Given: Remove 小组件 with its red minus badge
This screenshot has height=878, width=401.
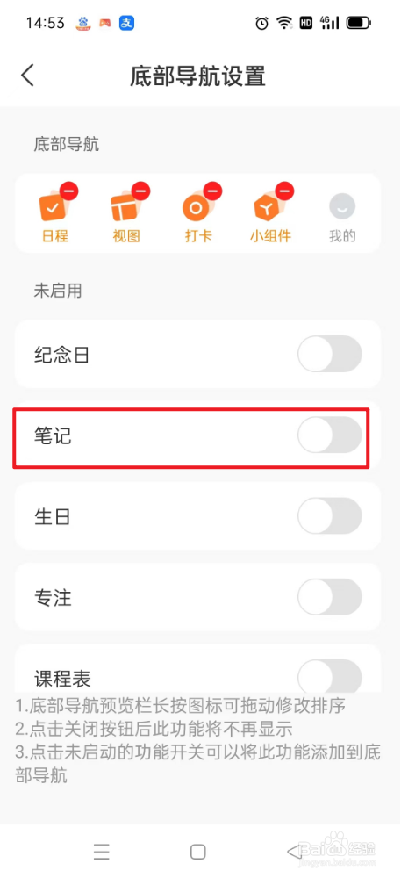Looking at the screenshot, I should pos(284,191).
